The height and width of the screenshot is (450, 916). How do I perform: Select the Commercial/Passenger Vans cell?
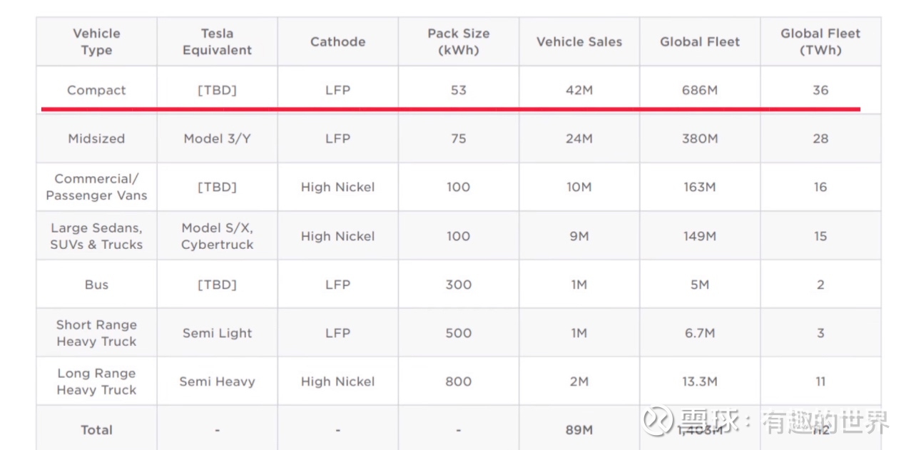[x=96, y=188]
